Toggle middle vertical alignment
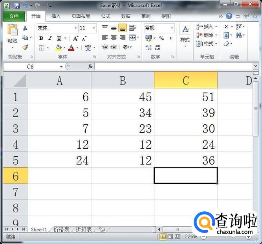This screenshot has height=244, width=262. (x=114, y=28)
